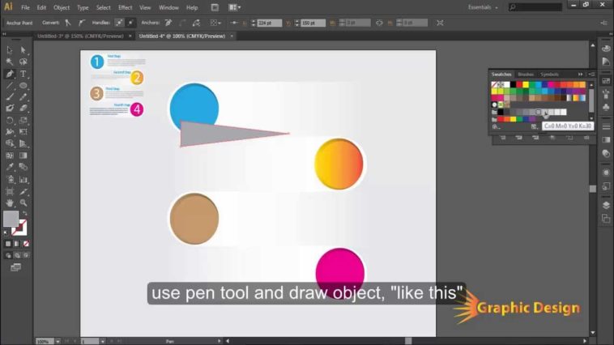Select the Mesh tool
This screenshot has width=614, height=345.
10,155
